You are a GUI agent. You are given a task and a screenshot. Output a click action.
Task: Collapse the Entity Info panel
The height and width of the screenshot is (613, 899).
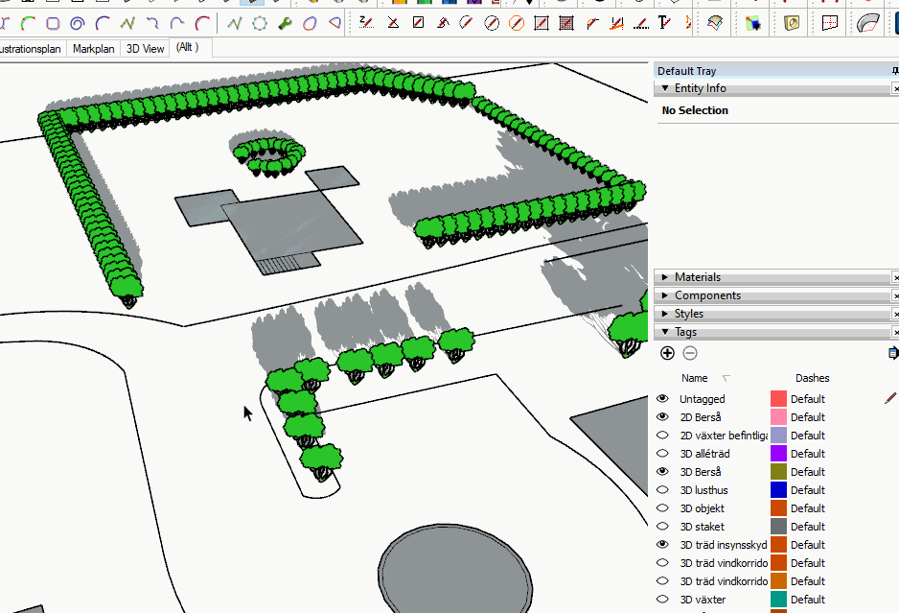tap(700, 88)
